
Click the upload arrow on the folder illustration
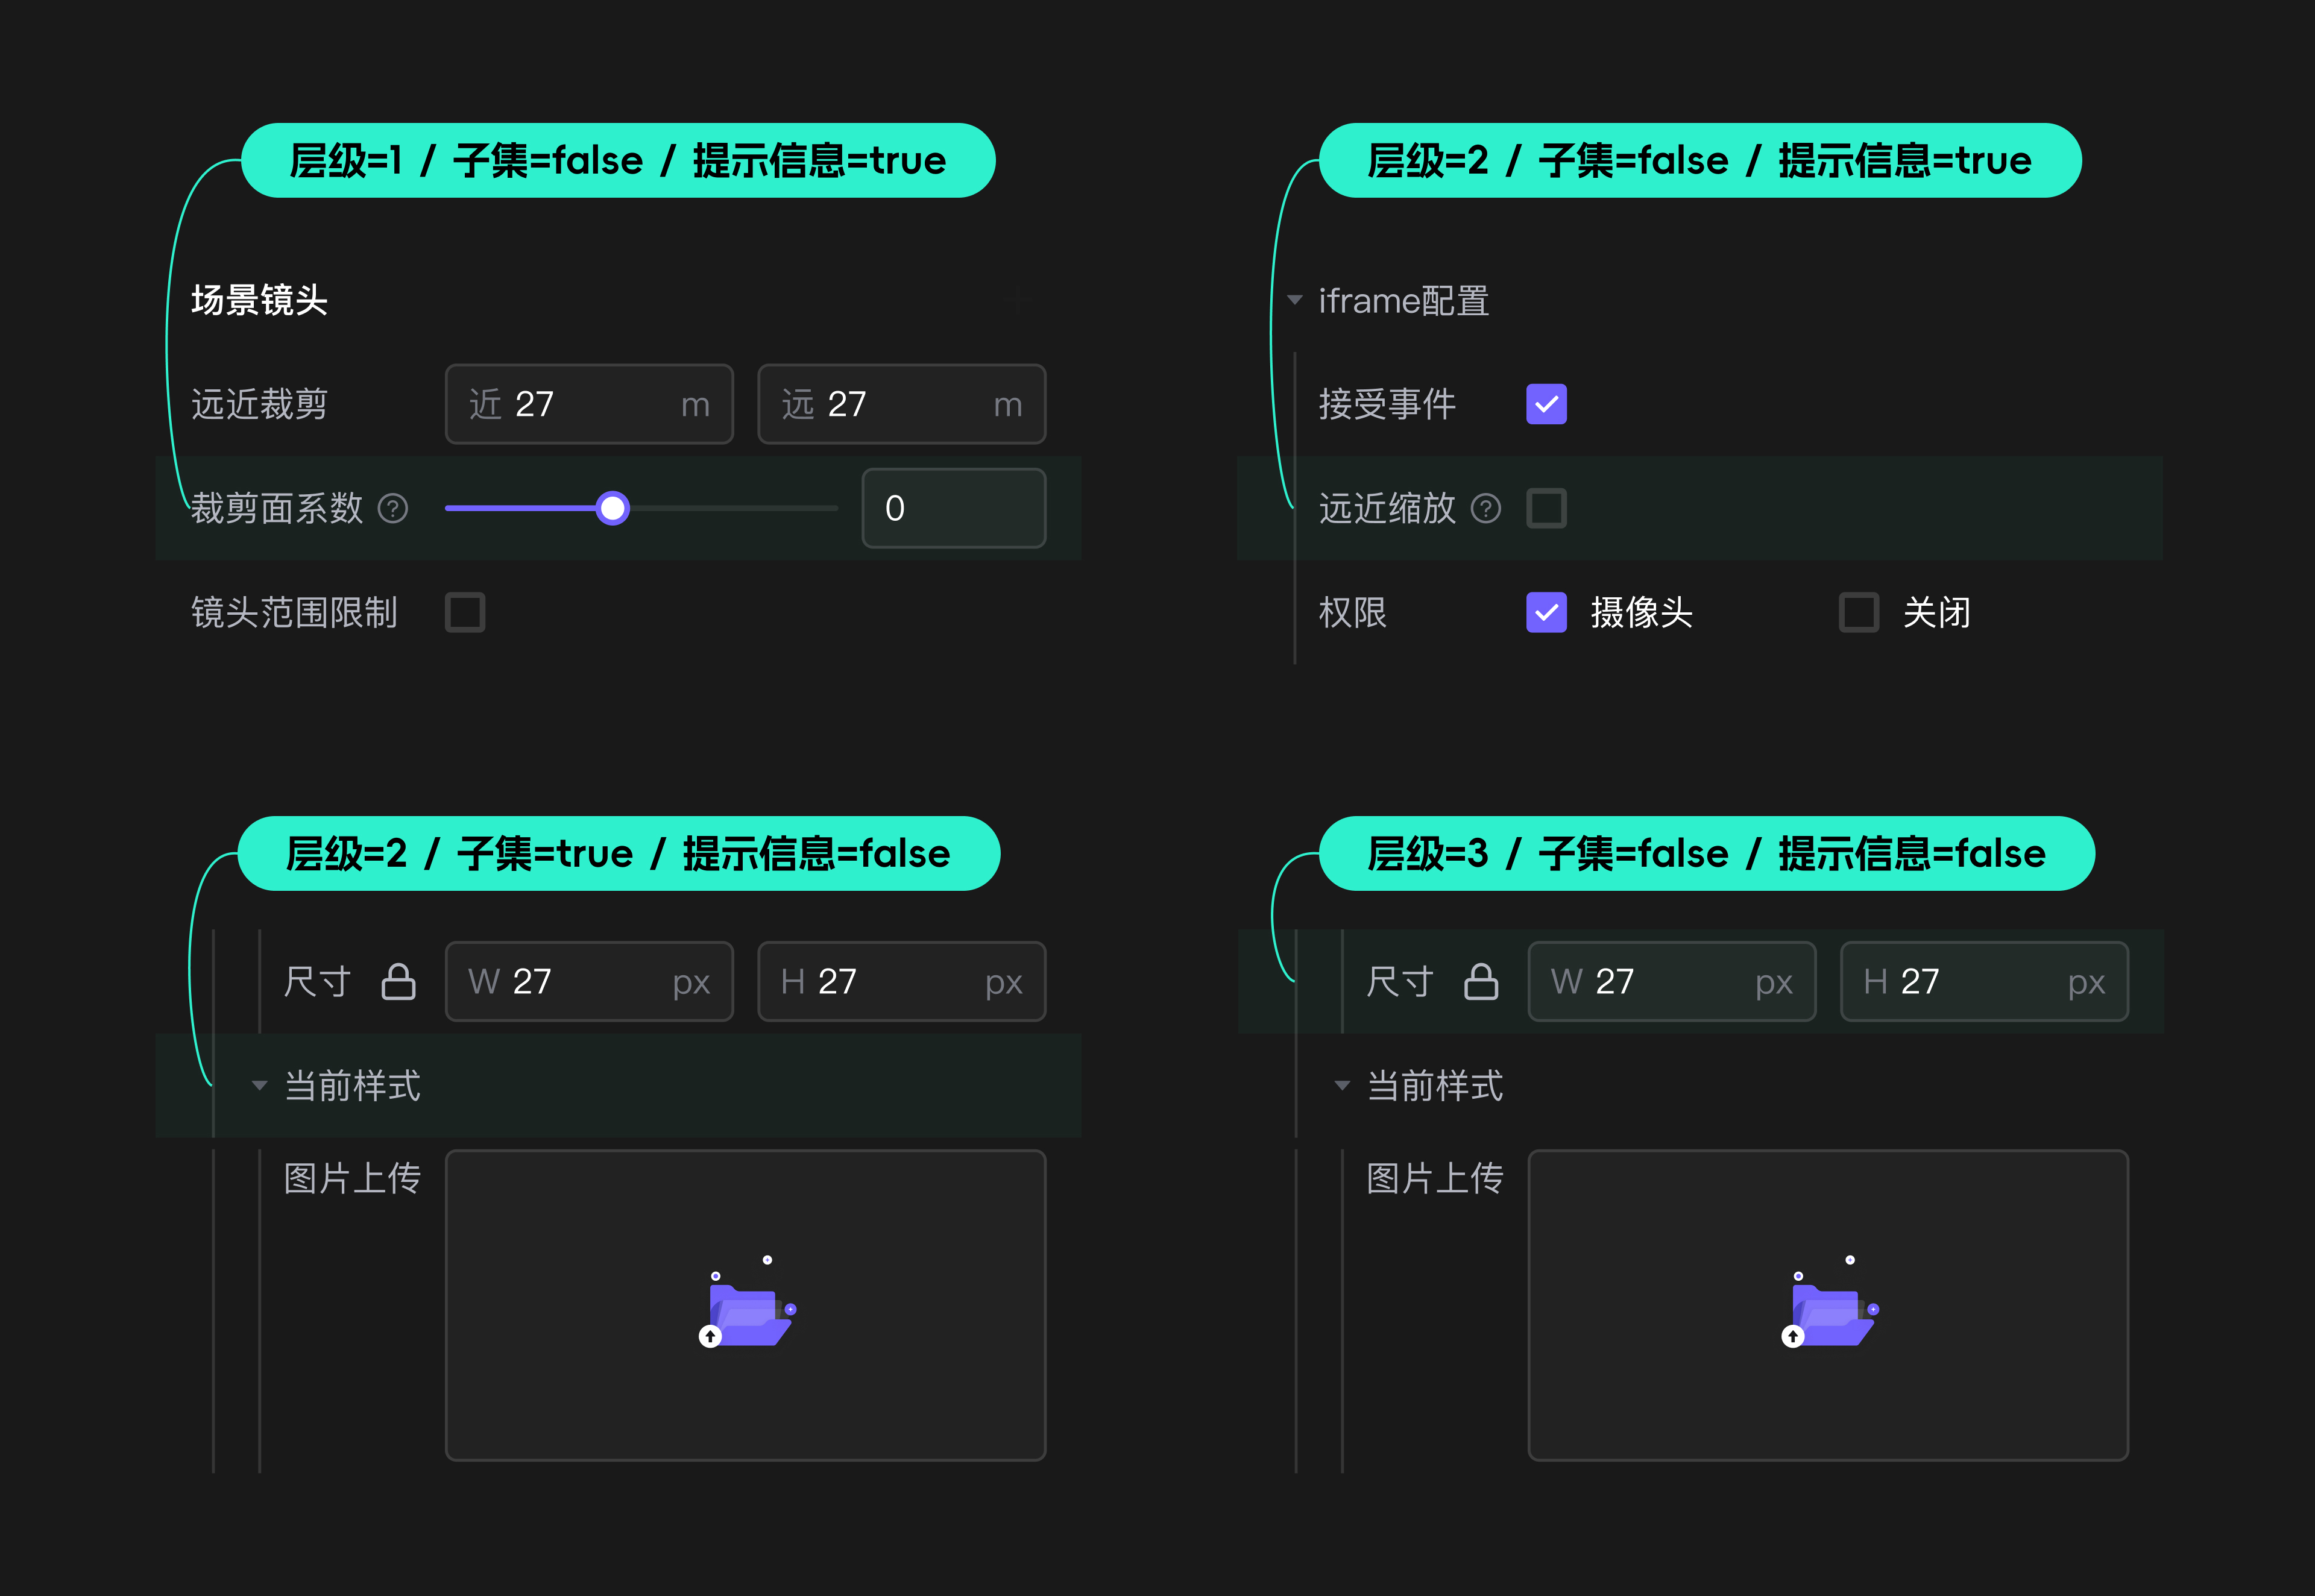[x=710, y=1335]
